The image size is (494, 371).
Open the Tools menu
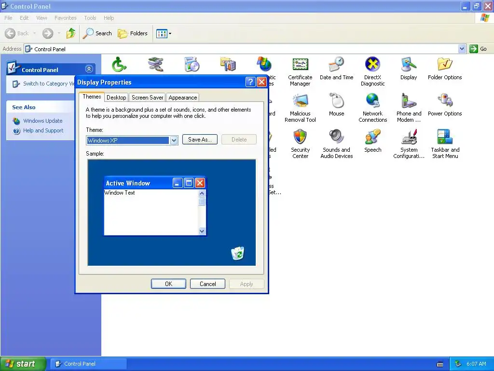90,18
